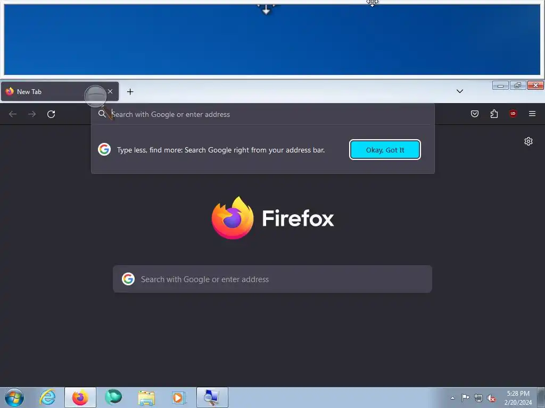Open the Extensions puzzle icon

pyautogui.click(x=494, y=114)
